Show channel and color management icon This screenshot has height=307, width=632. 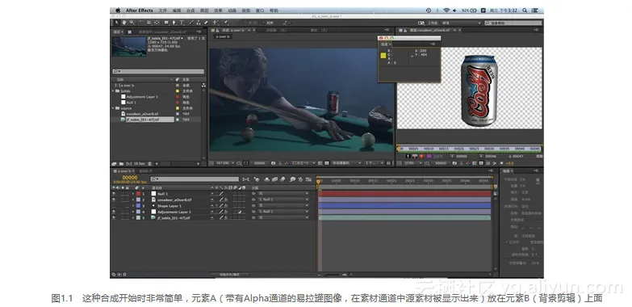(x=287, y=163)
